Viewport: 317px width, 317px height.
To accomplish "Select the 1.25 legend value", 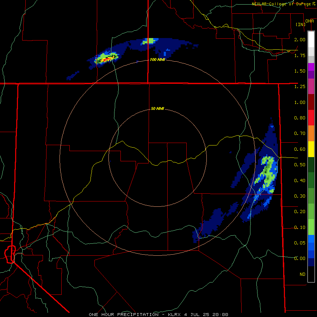I will pyautogui.click(x=300, y=87).
